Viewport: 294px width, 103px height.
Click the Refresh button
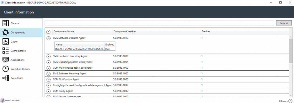click(284, 23)
